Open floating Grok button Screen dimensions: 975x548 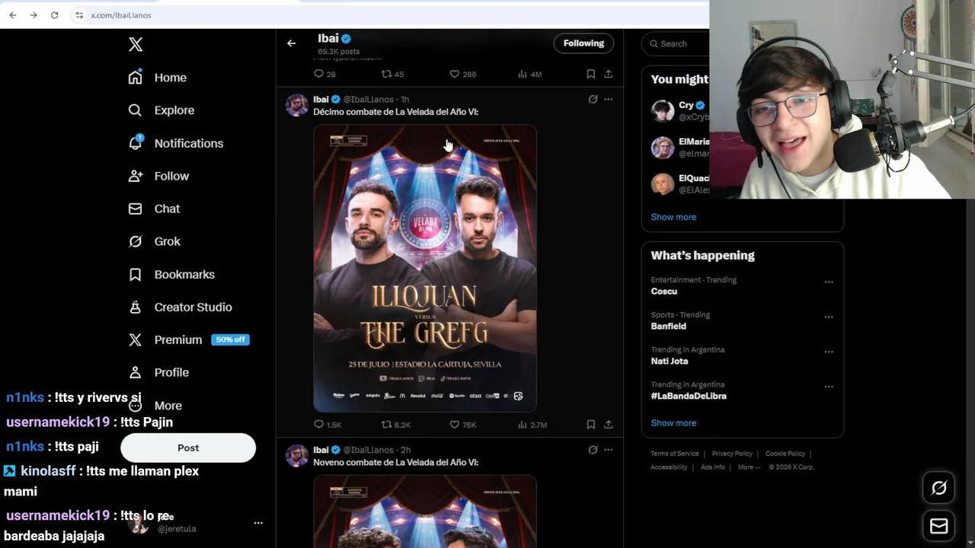[x=939, y=488]
